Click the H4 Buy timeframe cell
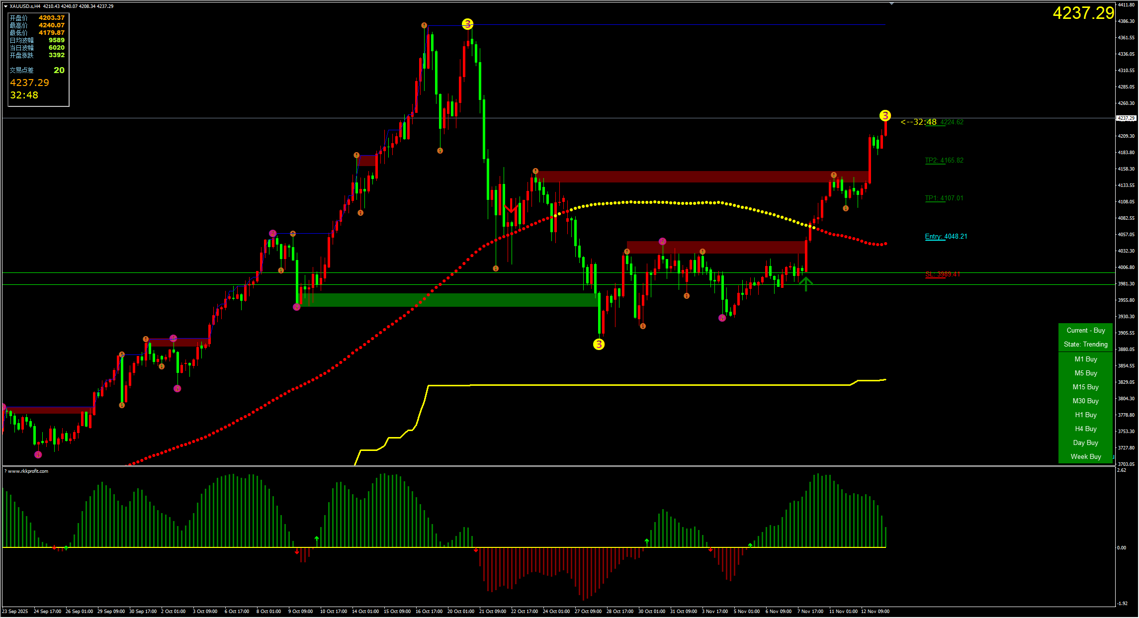The width and height of the screenshot is (1139, 618). [x=1085, y=429]
